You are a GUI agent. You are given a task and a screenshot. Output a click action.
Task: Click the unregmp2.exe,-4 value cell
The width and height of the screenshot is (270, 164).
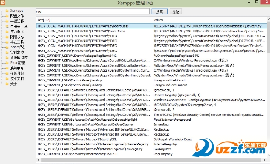point(185,105)
